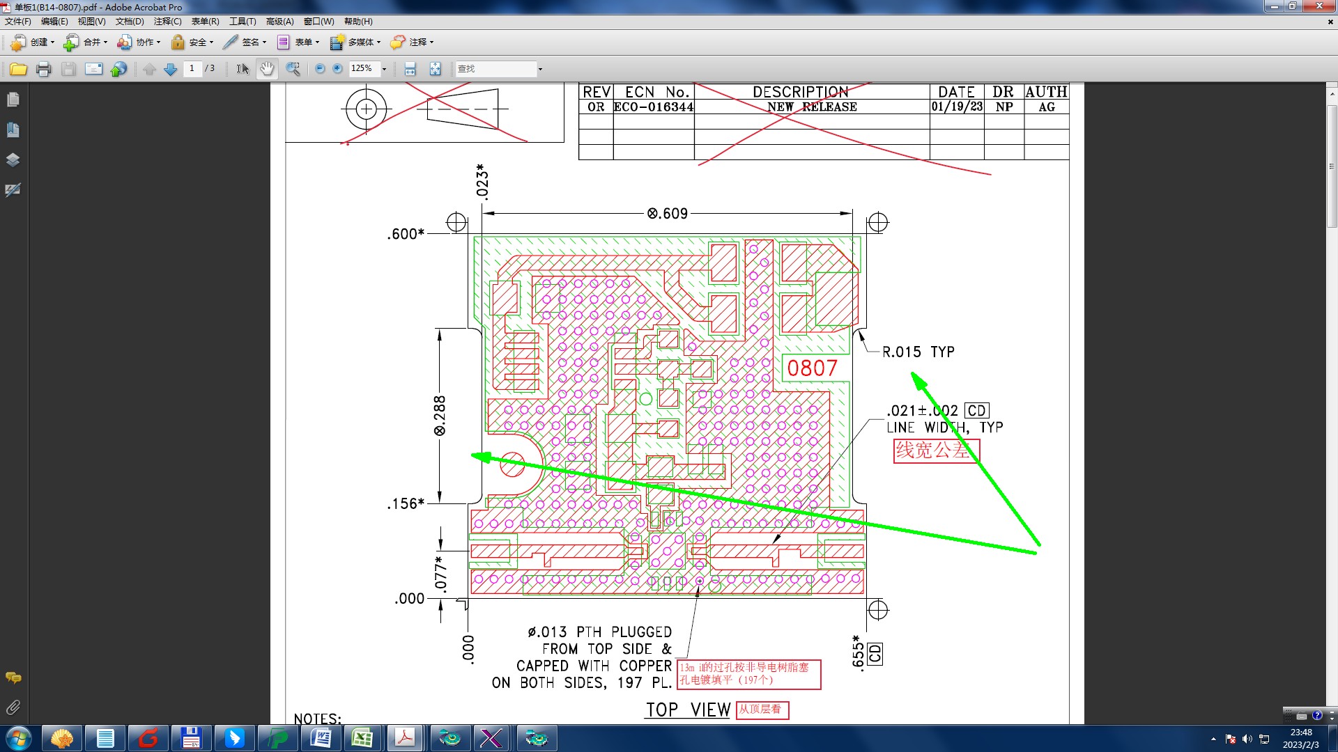
Task: Open the 编辑(E) menu
Action: [54, 22]
